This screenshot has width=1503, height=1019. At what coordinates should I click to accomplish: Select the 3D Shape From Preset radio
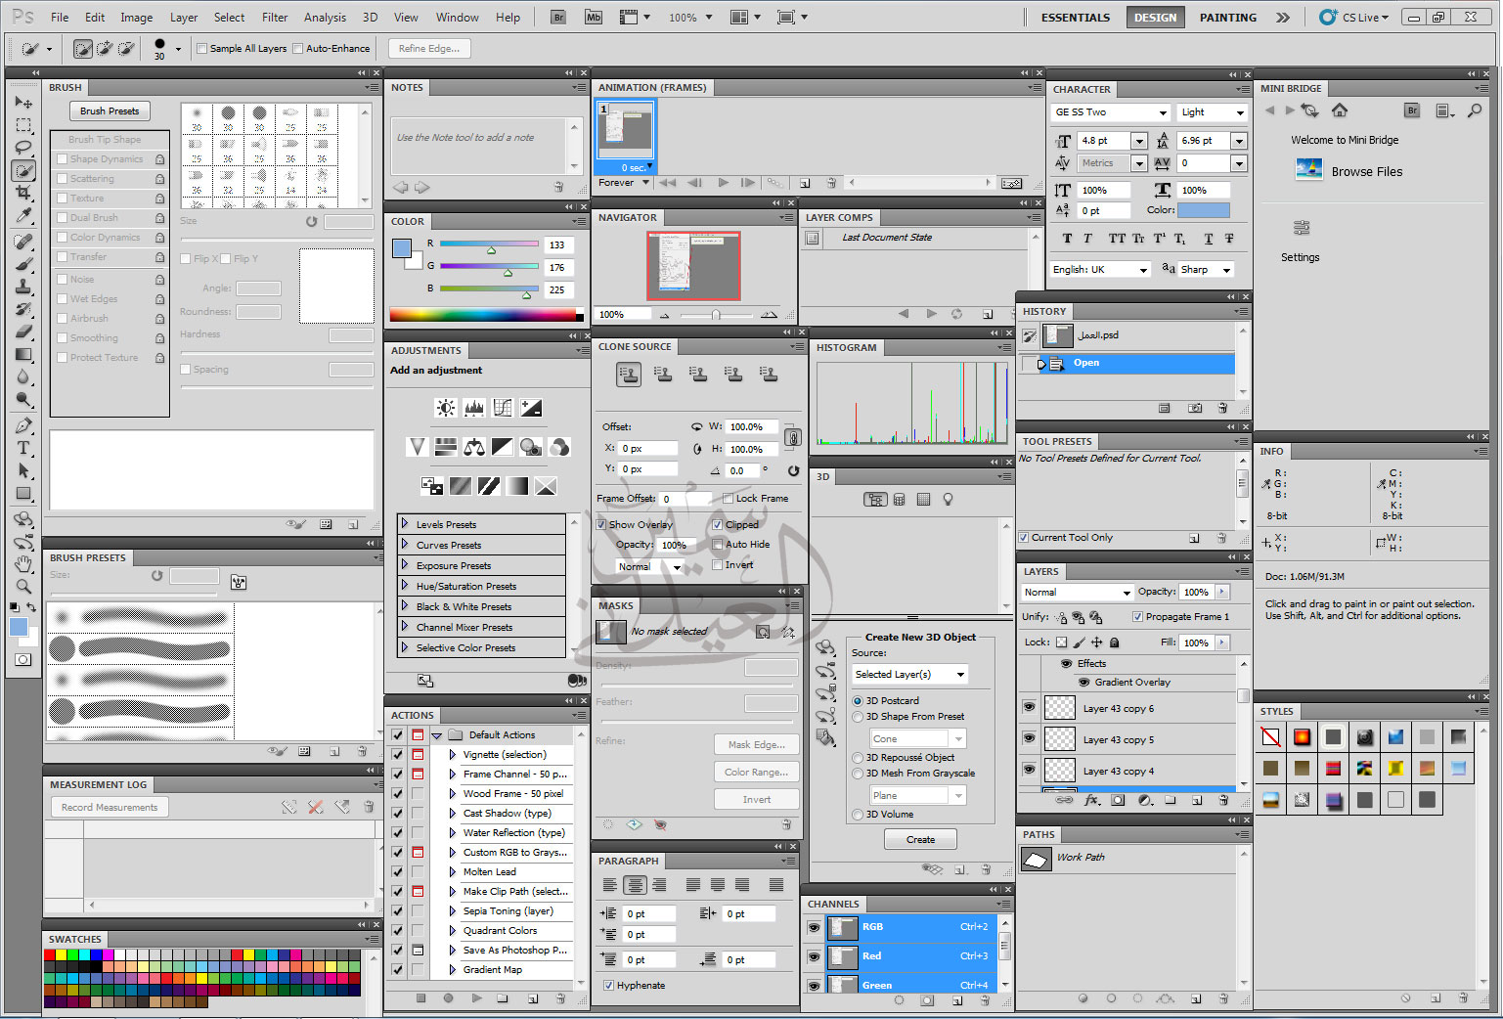(x=858, y=717)
